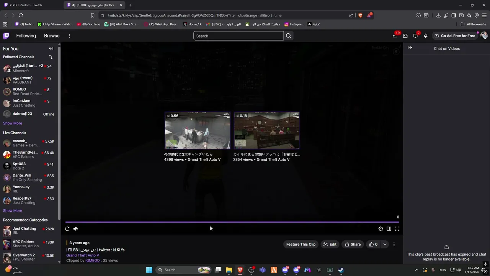Viewport: 490px width, 276px height.
Task: Sort followed channels using arrows icon
Action: tap(51, 57)
